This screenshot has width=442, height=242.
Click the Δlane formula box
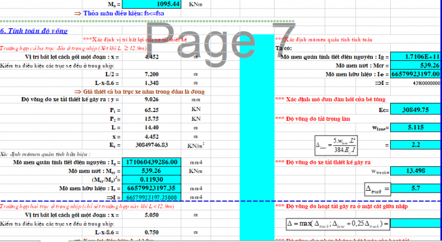click(x=336, y=145)
